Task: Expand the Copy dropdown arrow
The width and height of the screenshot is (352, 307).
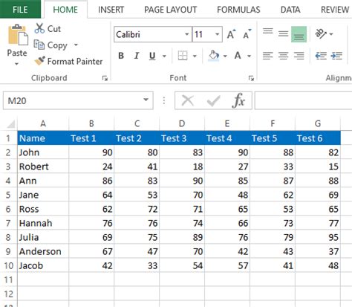Action: pos(76,45)
